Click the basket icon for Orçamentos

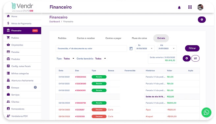(x=8, y=45)
